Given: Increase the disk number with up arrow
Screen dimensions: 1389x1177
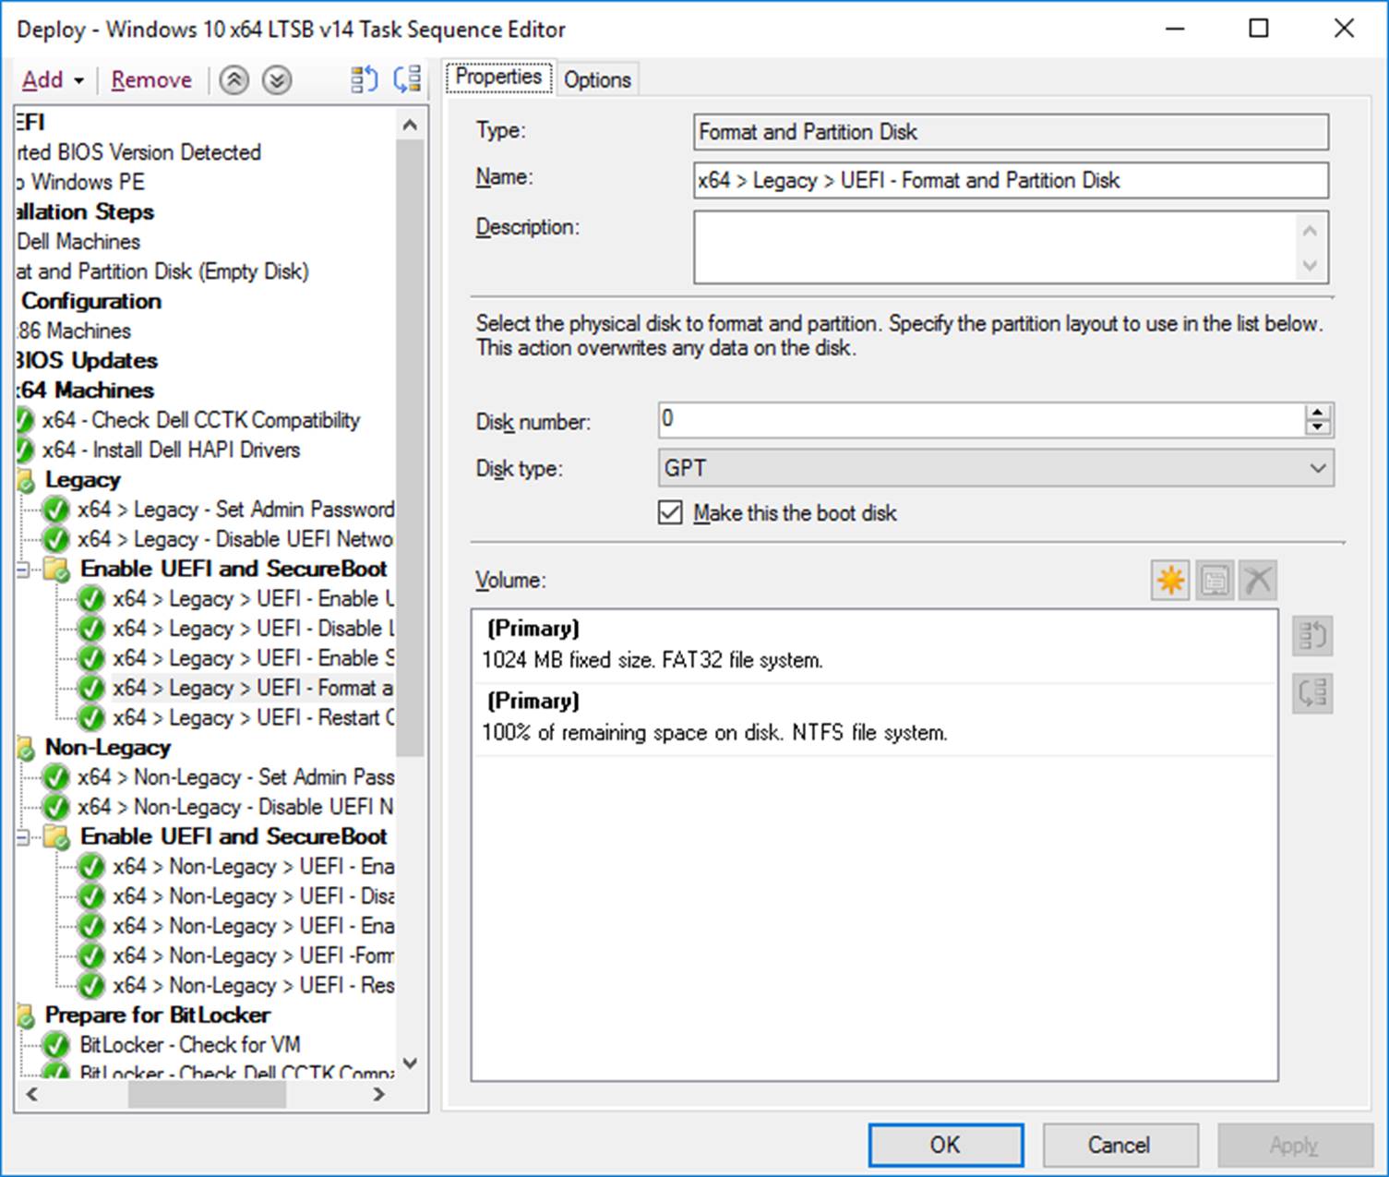Looking at the screenshot, I should point(1319,412).
